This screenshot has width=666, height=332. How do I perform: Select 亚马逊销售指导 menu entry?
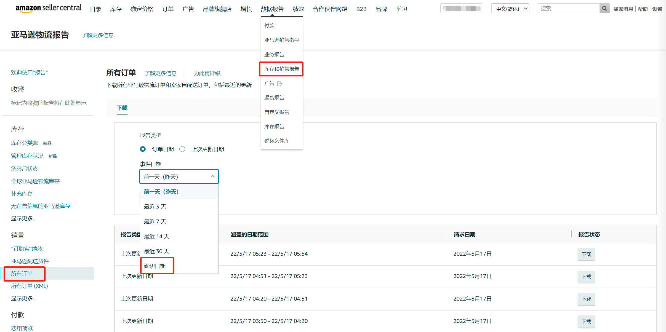coord(282,40)
